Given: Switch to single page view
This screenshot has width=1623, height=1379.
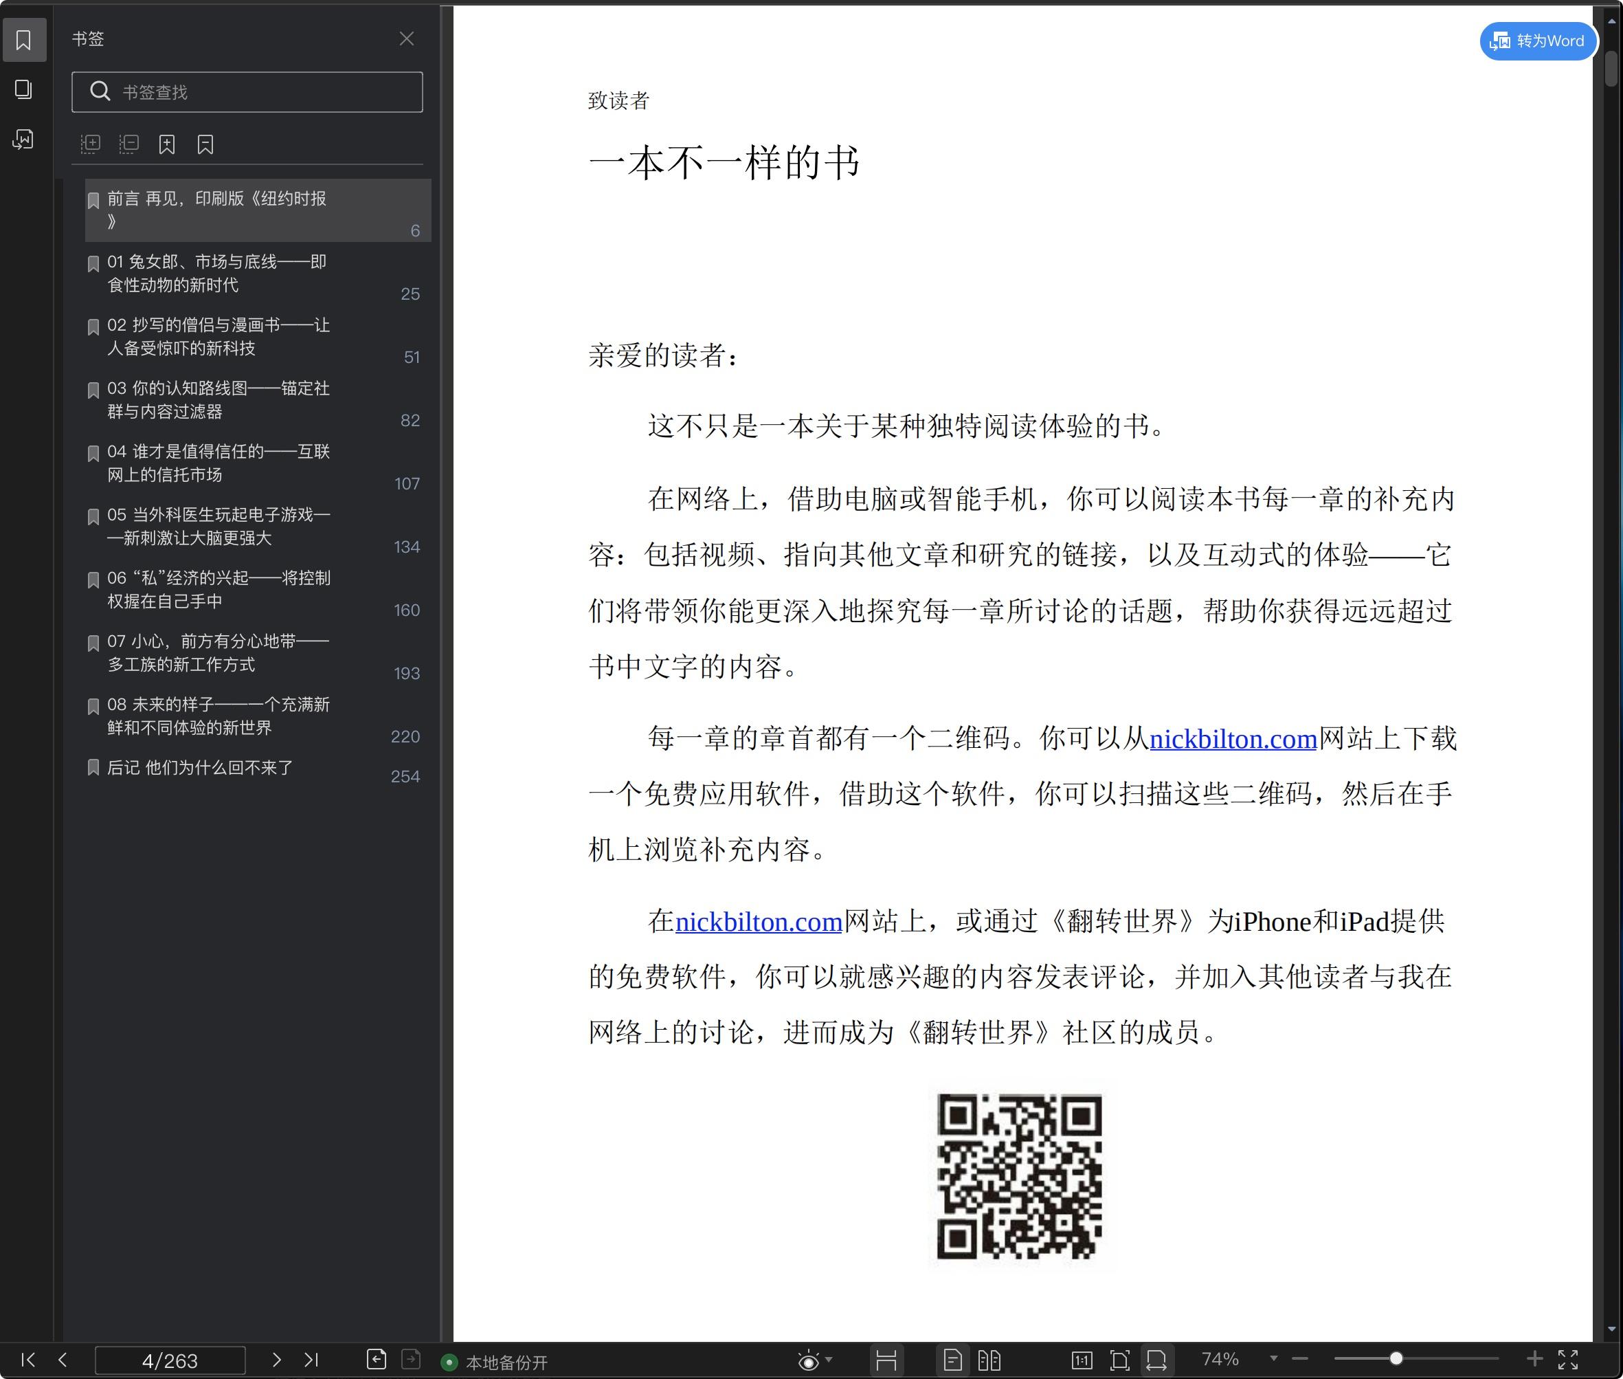Looking at the screenshot, I should click(x=952, y=1360).
